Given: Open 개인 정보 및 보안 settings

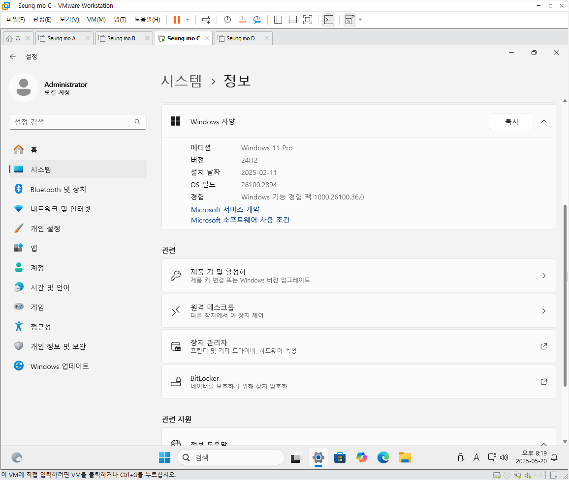Looking at the screenshot, I should click(x=78, y=346).
